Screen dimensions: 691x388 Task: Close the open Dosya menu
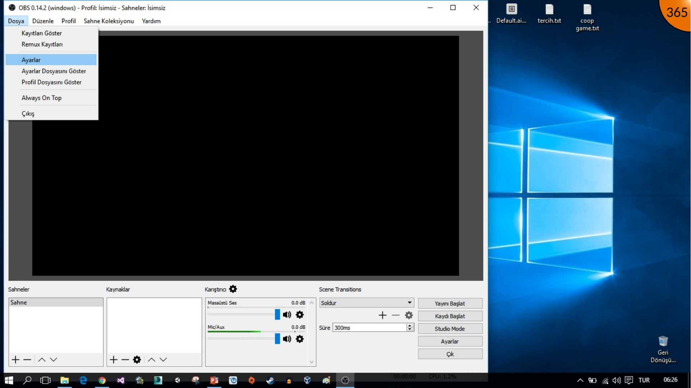point(16,21)
